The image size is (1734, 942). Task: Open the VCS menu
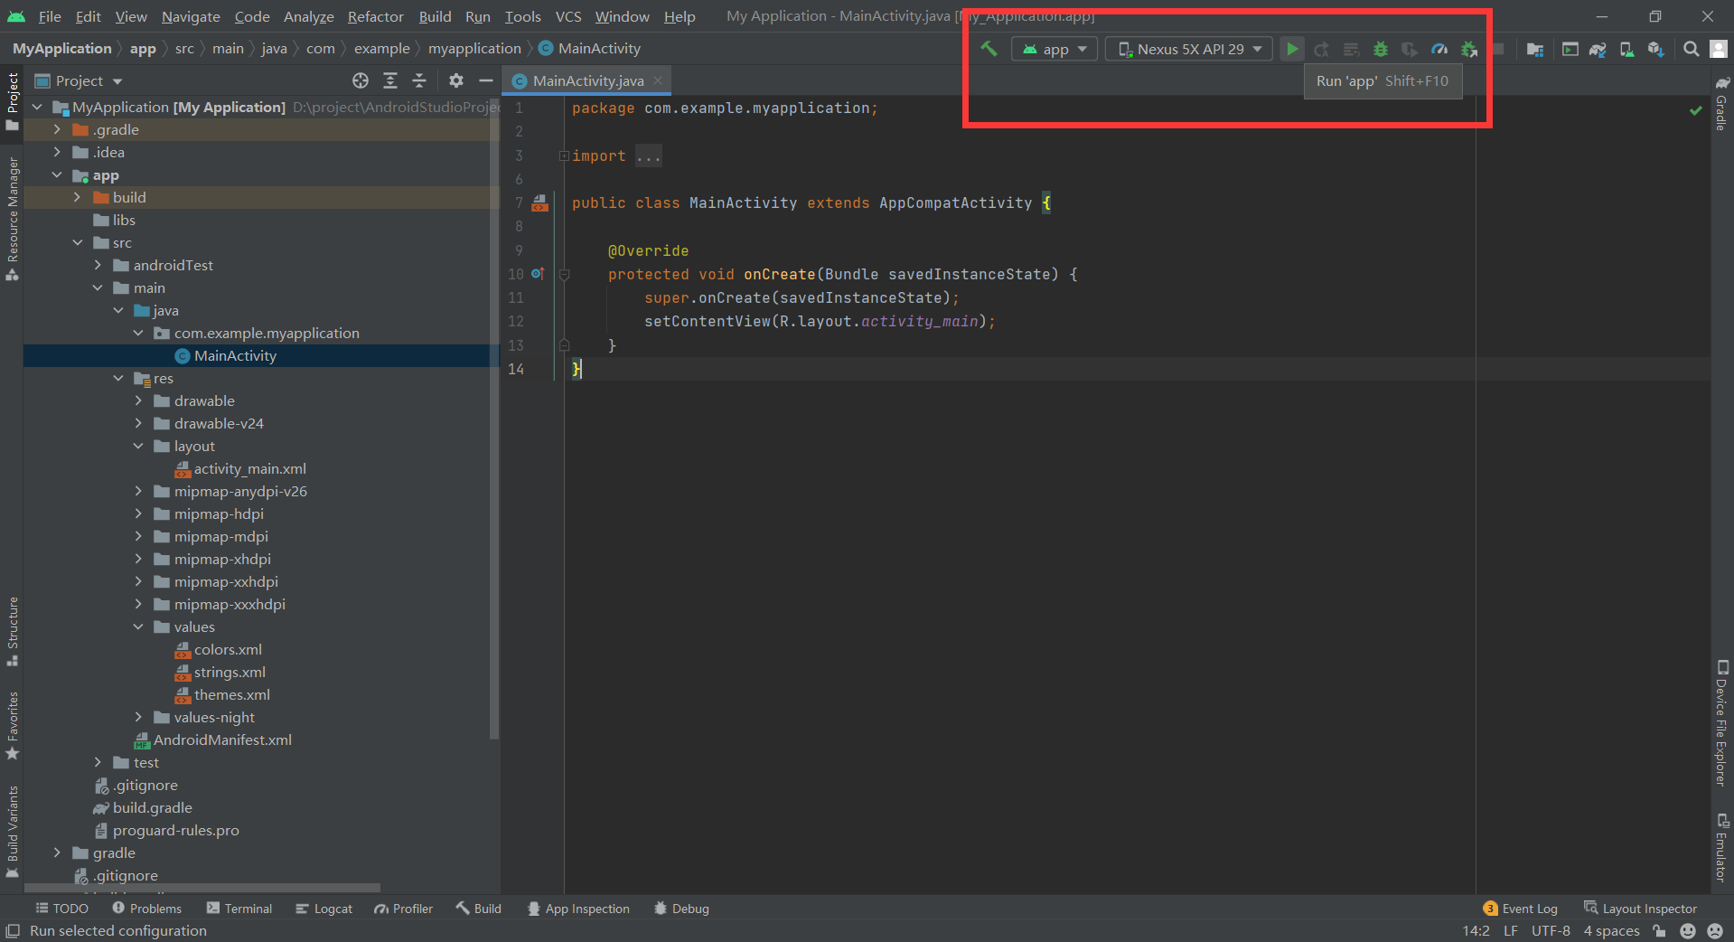[x=567, y=16]
